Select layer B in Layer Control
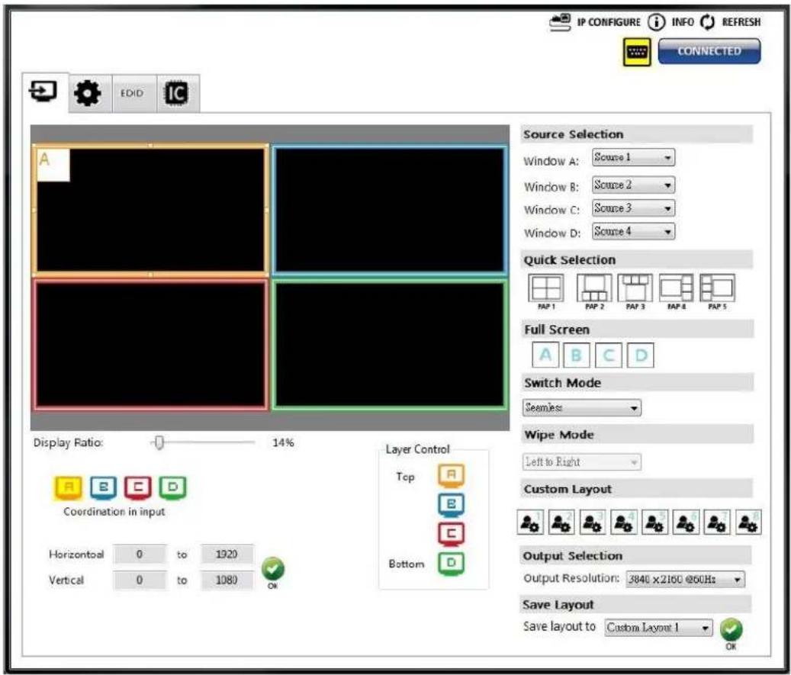Screen dimensions: 791x675 451,504
